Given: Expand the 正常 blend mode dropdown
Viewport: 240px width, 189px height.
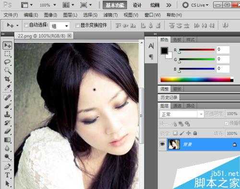Looking at the screenshot, I should pos(181,114).
